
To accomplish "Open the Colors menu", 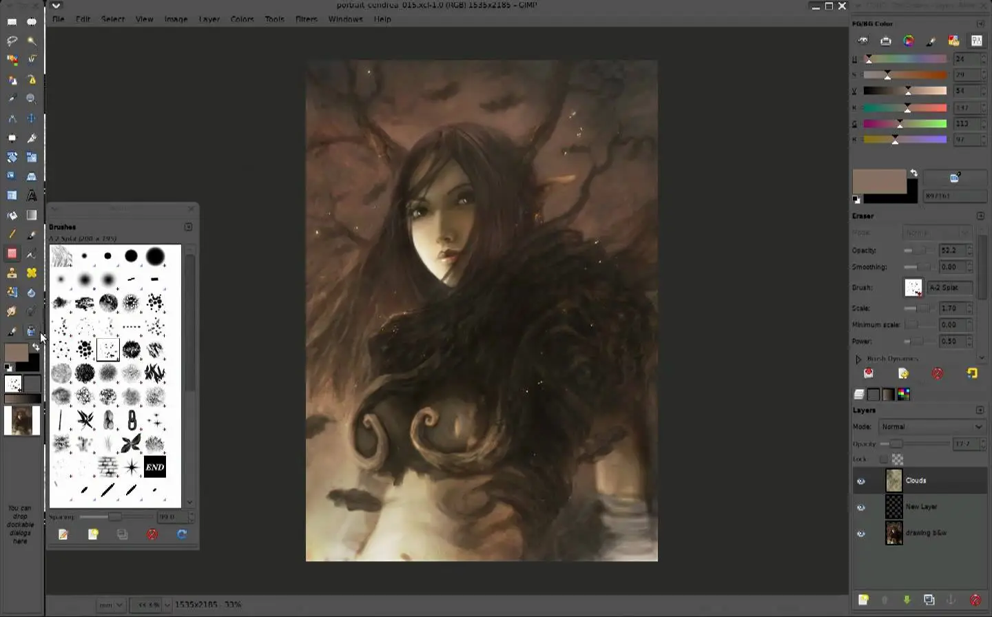I will (x=242, y=19).
